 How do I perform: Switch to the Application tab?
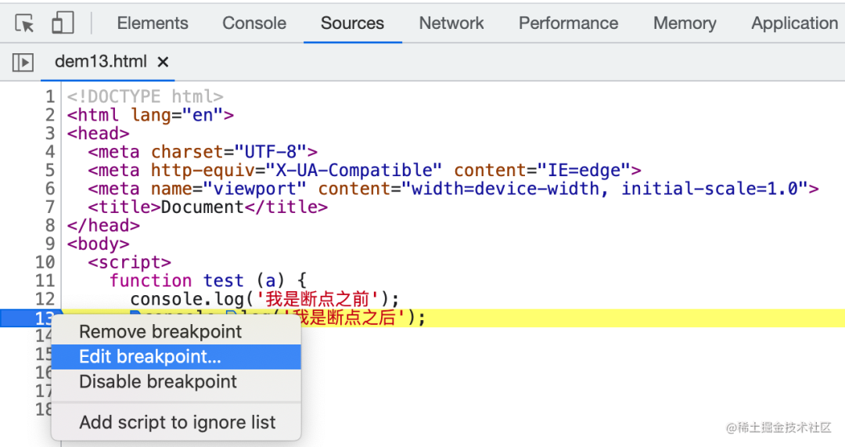tap(795, 23)
